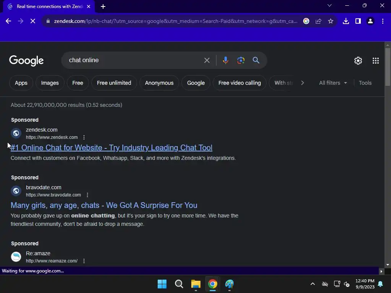
Task: Select the Free filter chip
Action: point(78,83)
